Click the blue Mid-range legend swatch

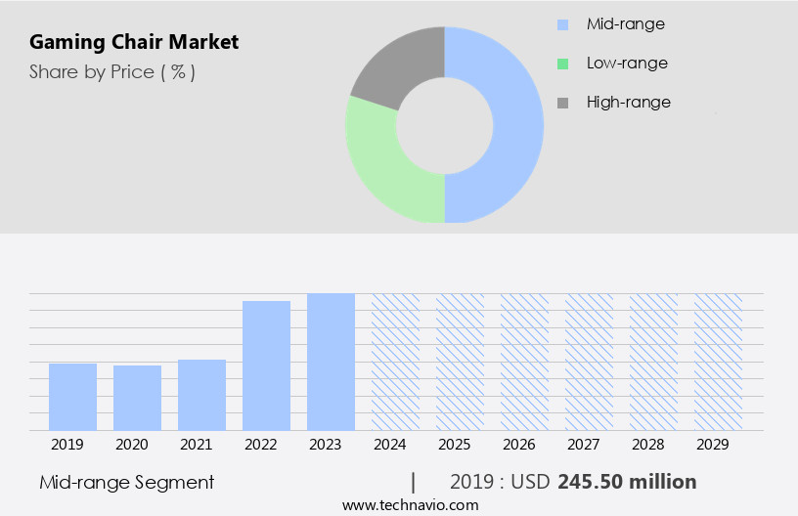pyautogui.click(x=562, y=24)
